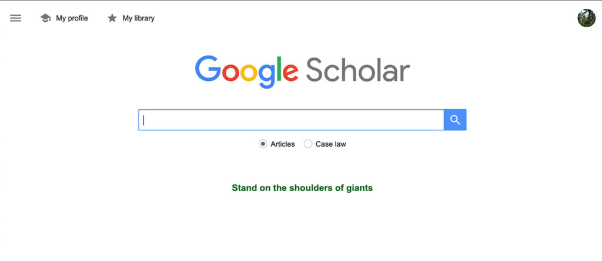This screenshot has width=602, height=261.
Task: Select the Case law radio button
Action: [x=308, y=144]
